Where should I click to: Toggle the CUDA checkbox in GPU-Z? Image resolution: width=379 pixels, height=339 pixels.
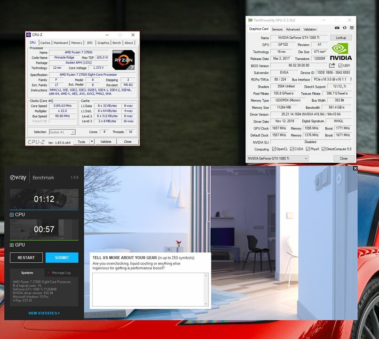pos(292,149)
